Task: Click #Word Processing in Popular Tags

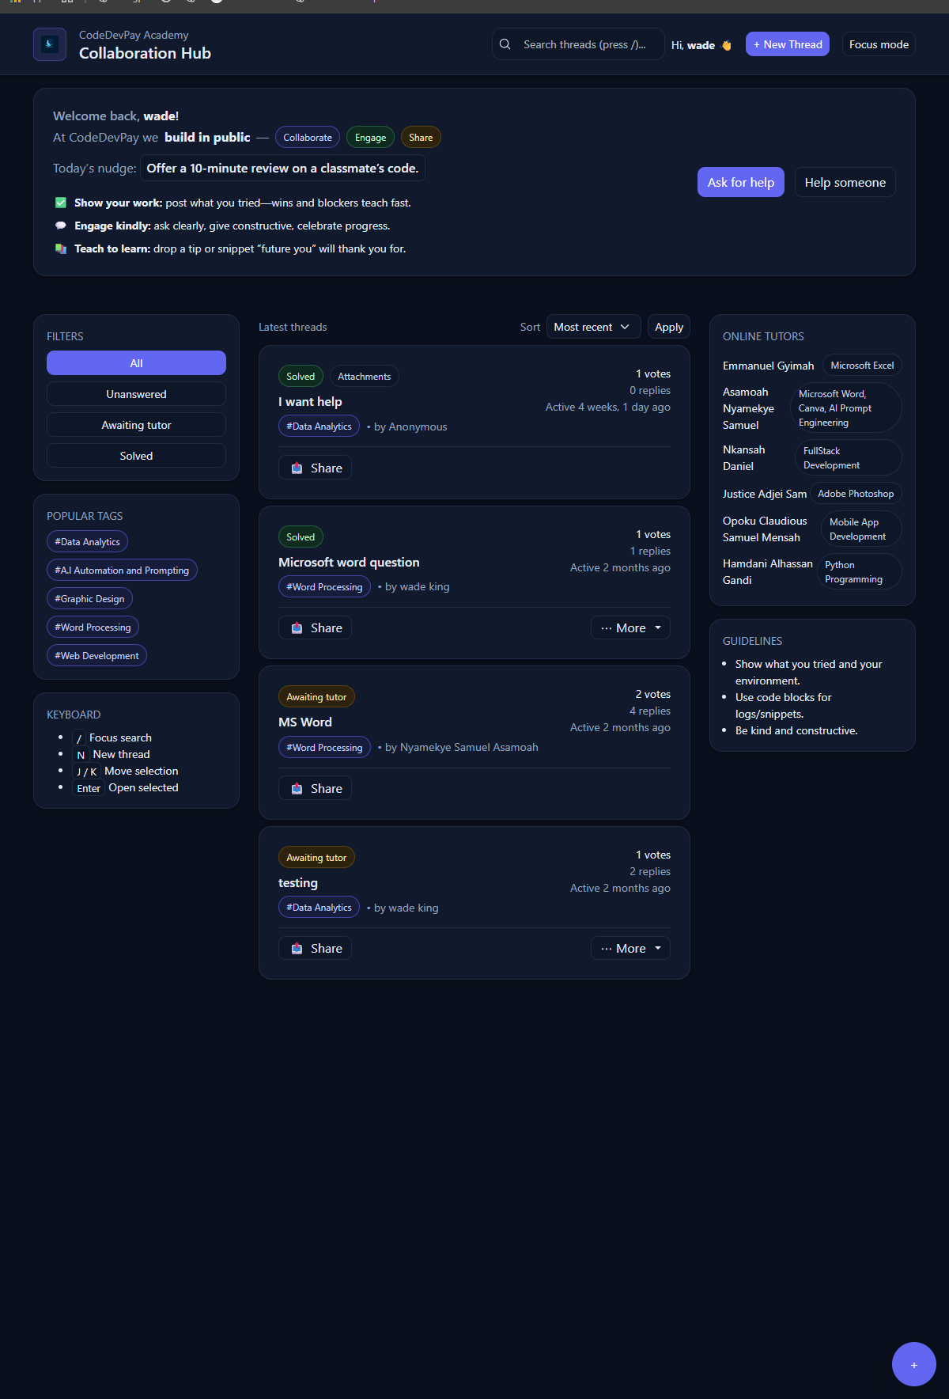Action: tap(93, 627)
